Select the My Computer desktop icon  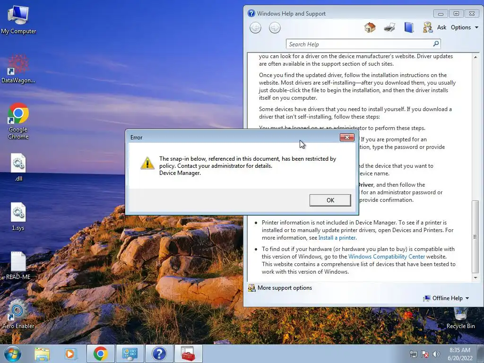click(18, 20)
